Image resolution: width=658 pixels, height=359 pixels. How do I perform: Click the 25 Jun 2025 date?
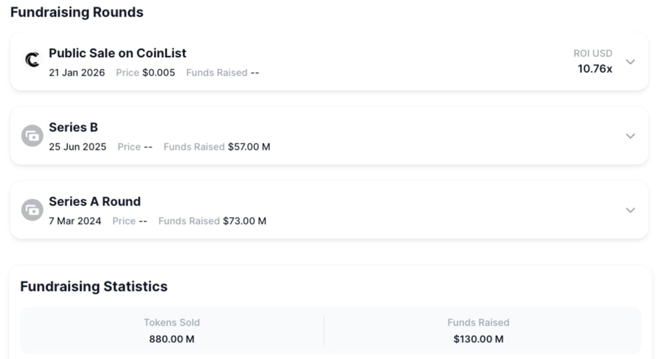coord(78,146)
